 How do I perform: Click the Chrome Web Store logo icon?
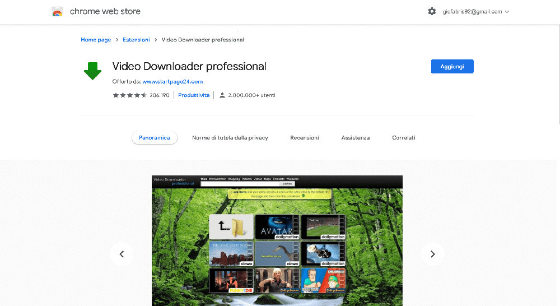pyautogui.click(x=57, y=11)
